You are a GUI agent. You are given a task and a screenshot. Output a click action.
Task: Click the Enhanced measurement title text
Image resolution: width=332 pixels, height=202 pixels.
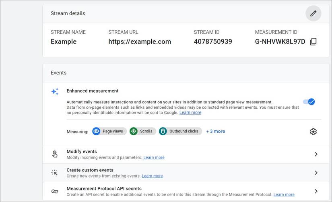point(92,91)
